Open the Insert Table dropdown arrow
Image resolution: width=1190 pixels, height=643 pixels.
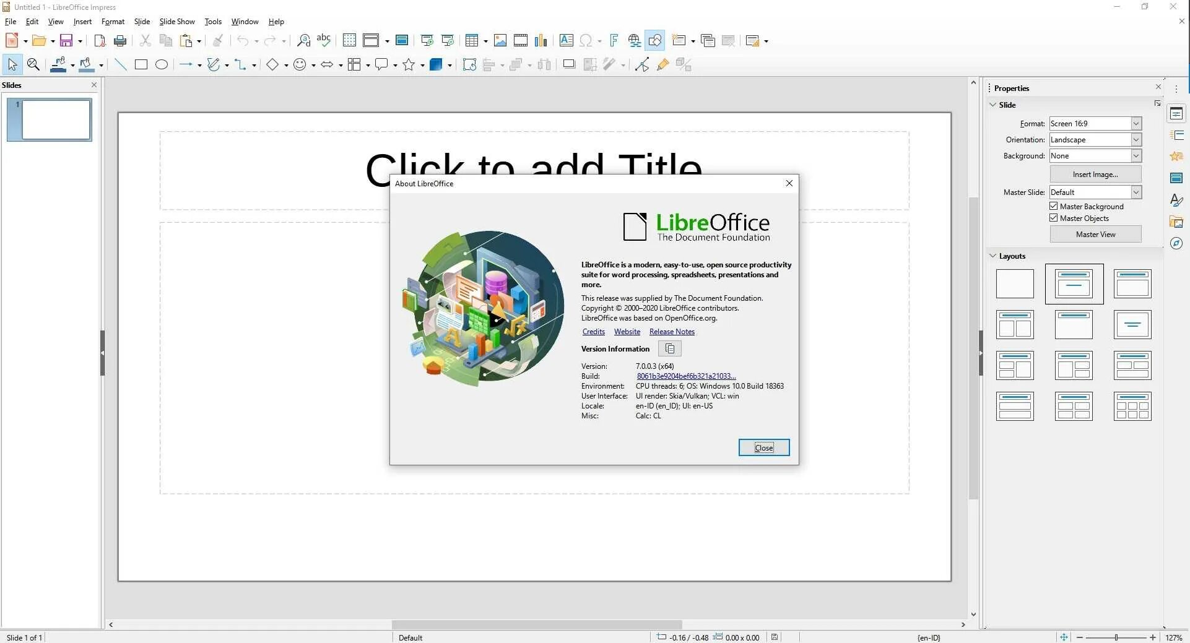pyautogui.click(x=485, y=41)
